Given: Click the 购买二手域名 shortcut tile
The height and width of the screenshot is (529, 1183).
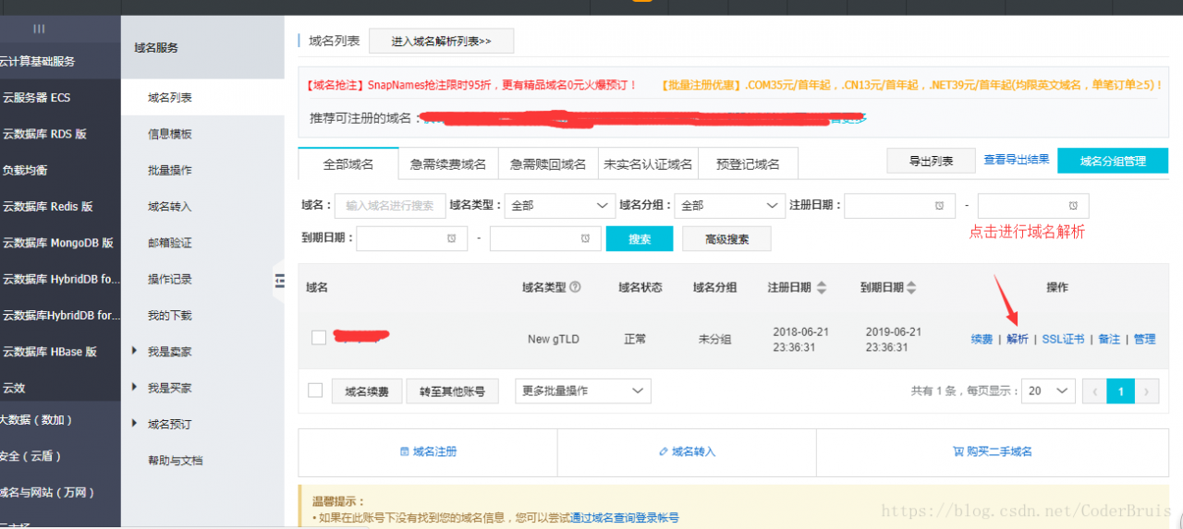Looking at the screenshot, I should 992,452.
